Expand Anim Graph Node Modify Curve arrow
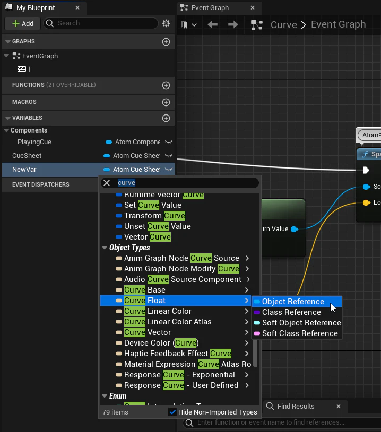 coord(247,269)
